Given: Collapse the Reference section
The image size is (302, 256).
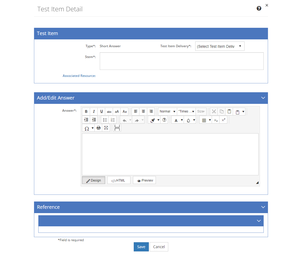Looking at the screenshot, I should 263,207.
